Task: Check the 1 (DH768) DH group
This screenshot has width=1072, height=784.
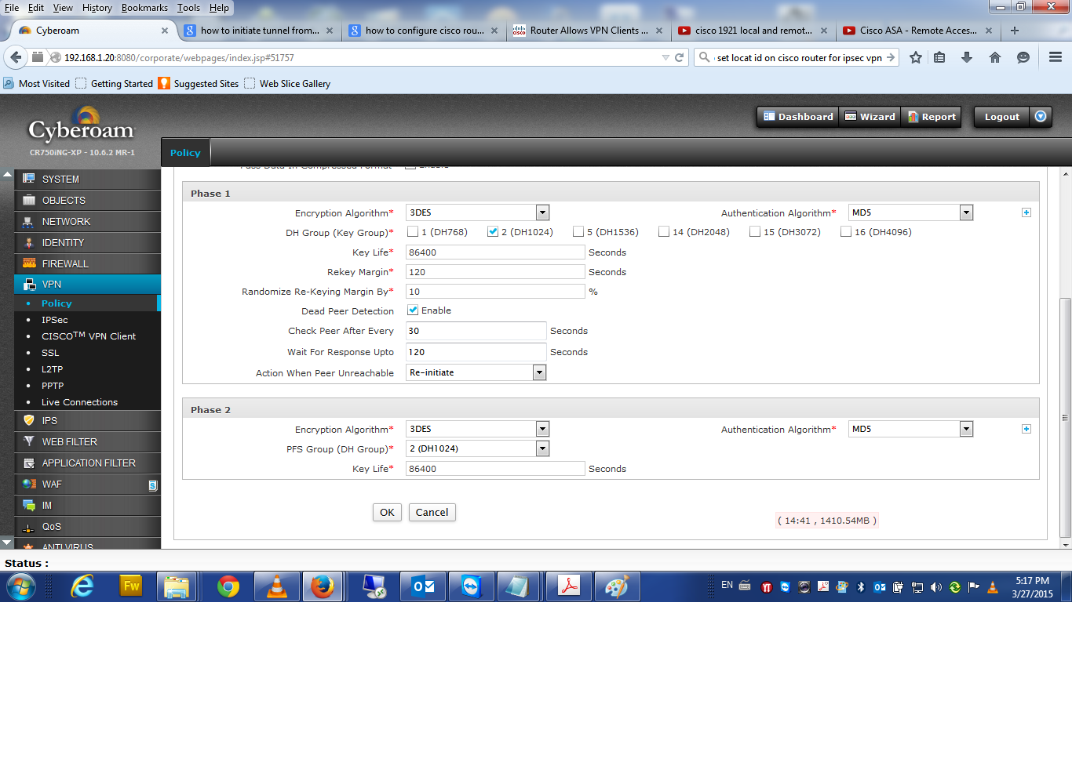Action: click(x=413, y=231)
